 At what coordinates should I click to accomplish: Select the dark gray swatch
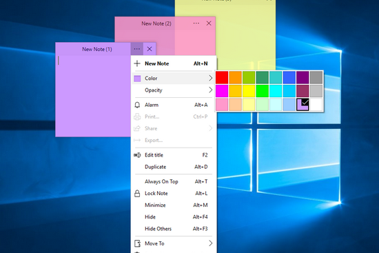pyautogui.click(x=316, y=77)
